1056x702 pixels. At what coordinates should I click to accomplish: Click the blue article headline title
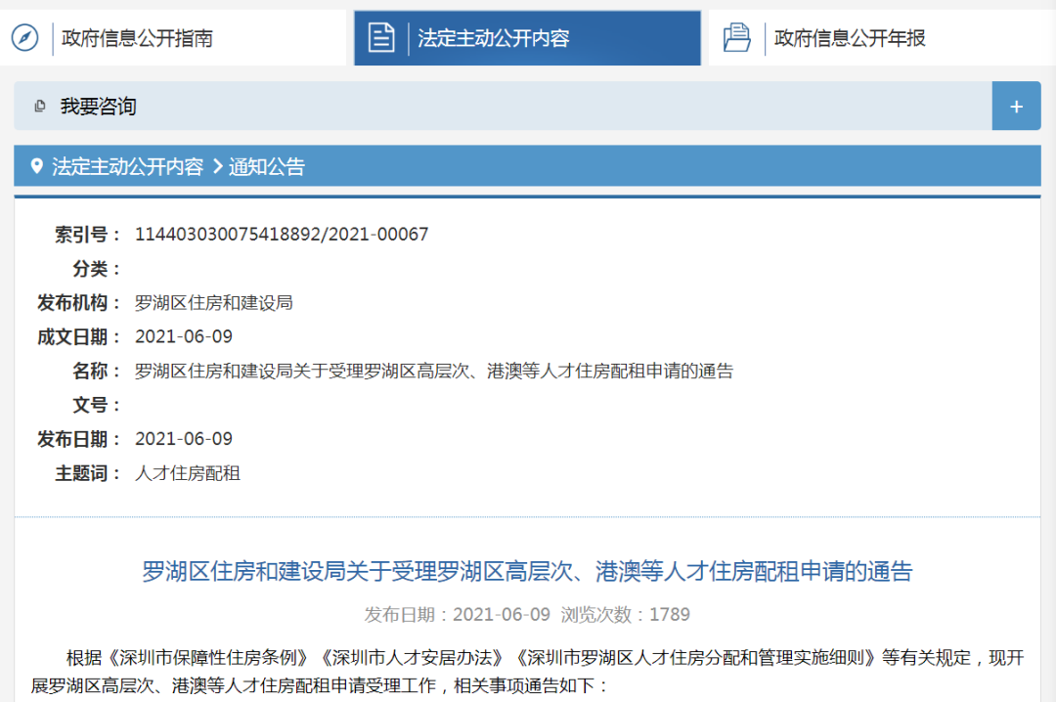527,571
